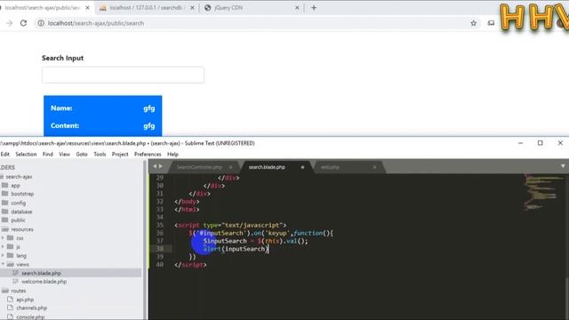Open the tab list dropdown arrow
569x320 pixels.
563,166
